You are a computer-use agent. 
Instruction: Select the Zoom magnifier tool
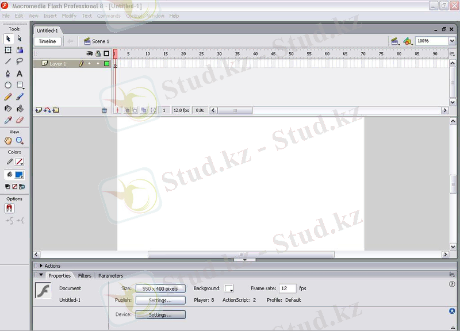(20, 141)
